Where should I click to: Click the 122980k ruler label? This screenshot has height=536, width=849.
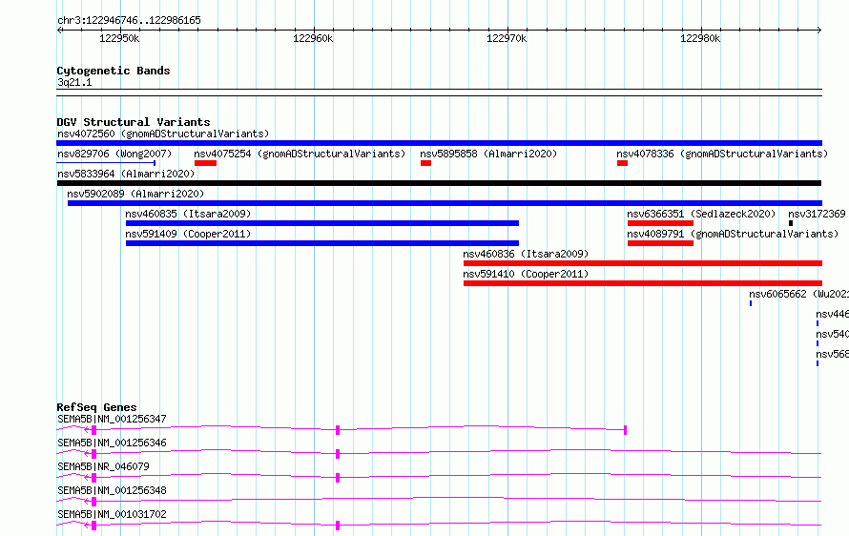[700, 39]
